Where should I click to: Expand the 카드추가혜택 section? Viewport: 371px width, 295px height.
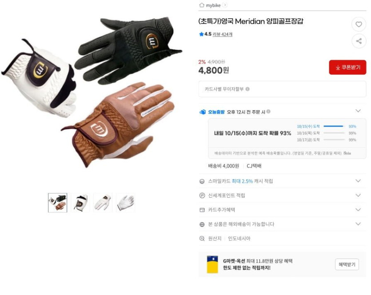point(358,210)
